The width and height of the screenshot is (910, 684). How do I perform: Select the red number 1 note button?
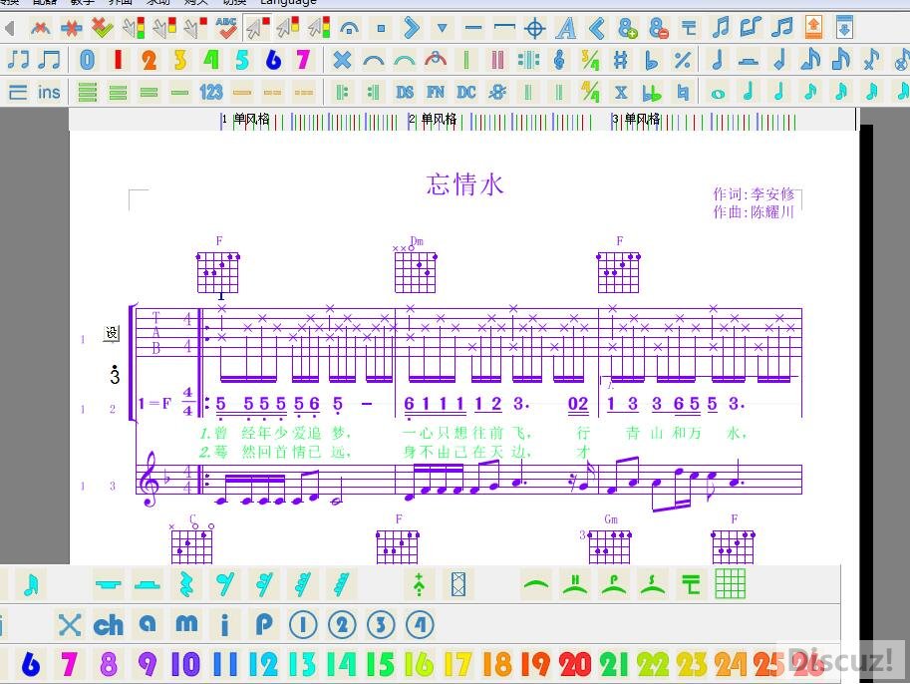[119, 59]
